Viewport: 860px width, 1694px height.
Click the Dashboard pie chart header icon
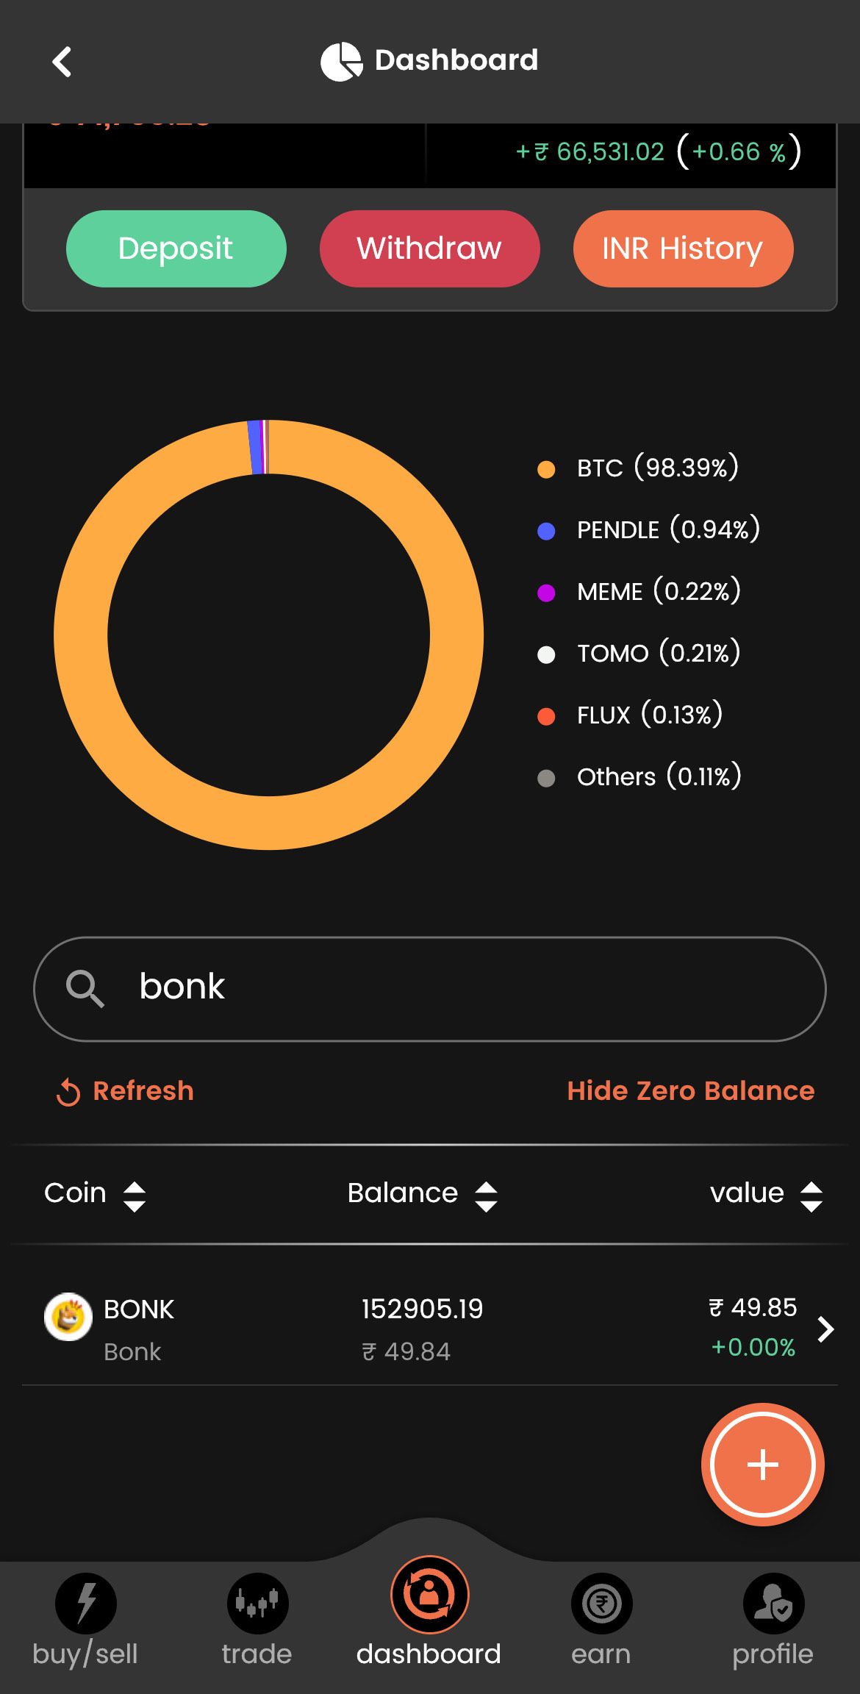pyautogui.click(x=342, y=61)
